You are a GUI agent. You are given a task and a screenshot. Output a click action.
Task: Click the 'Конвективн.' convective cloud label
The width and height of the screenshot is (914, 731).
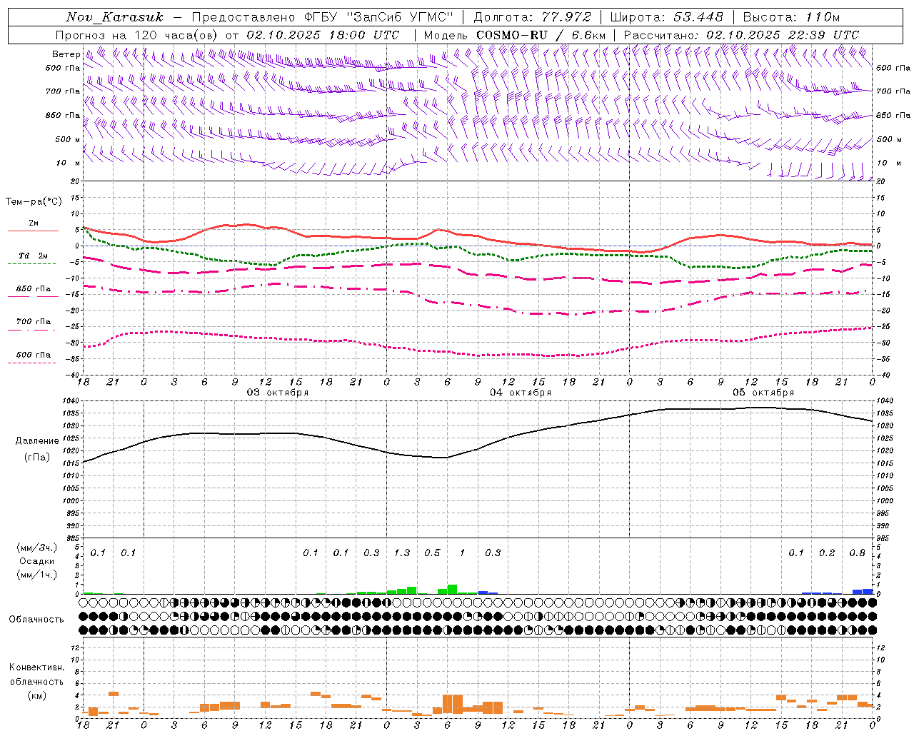(36, 667)
